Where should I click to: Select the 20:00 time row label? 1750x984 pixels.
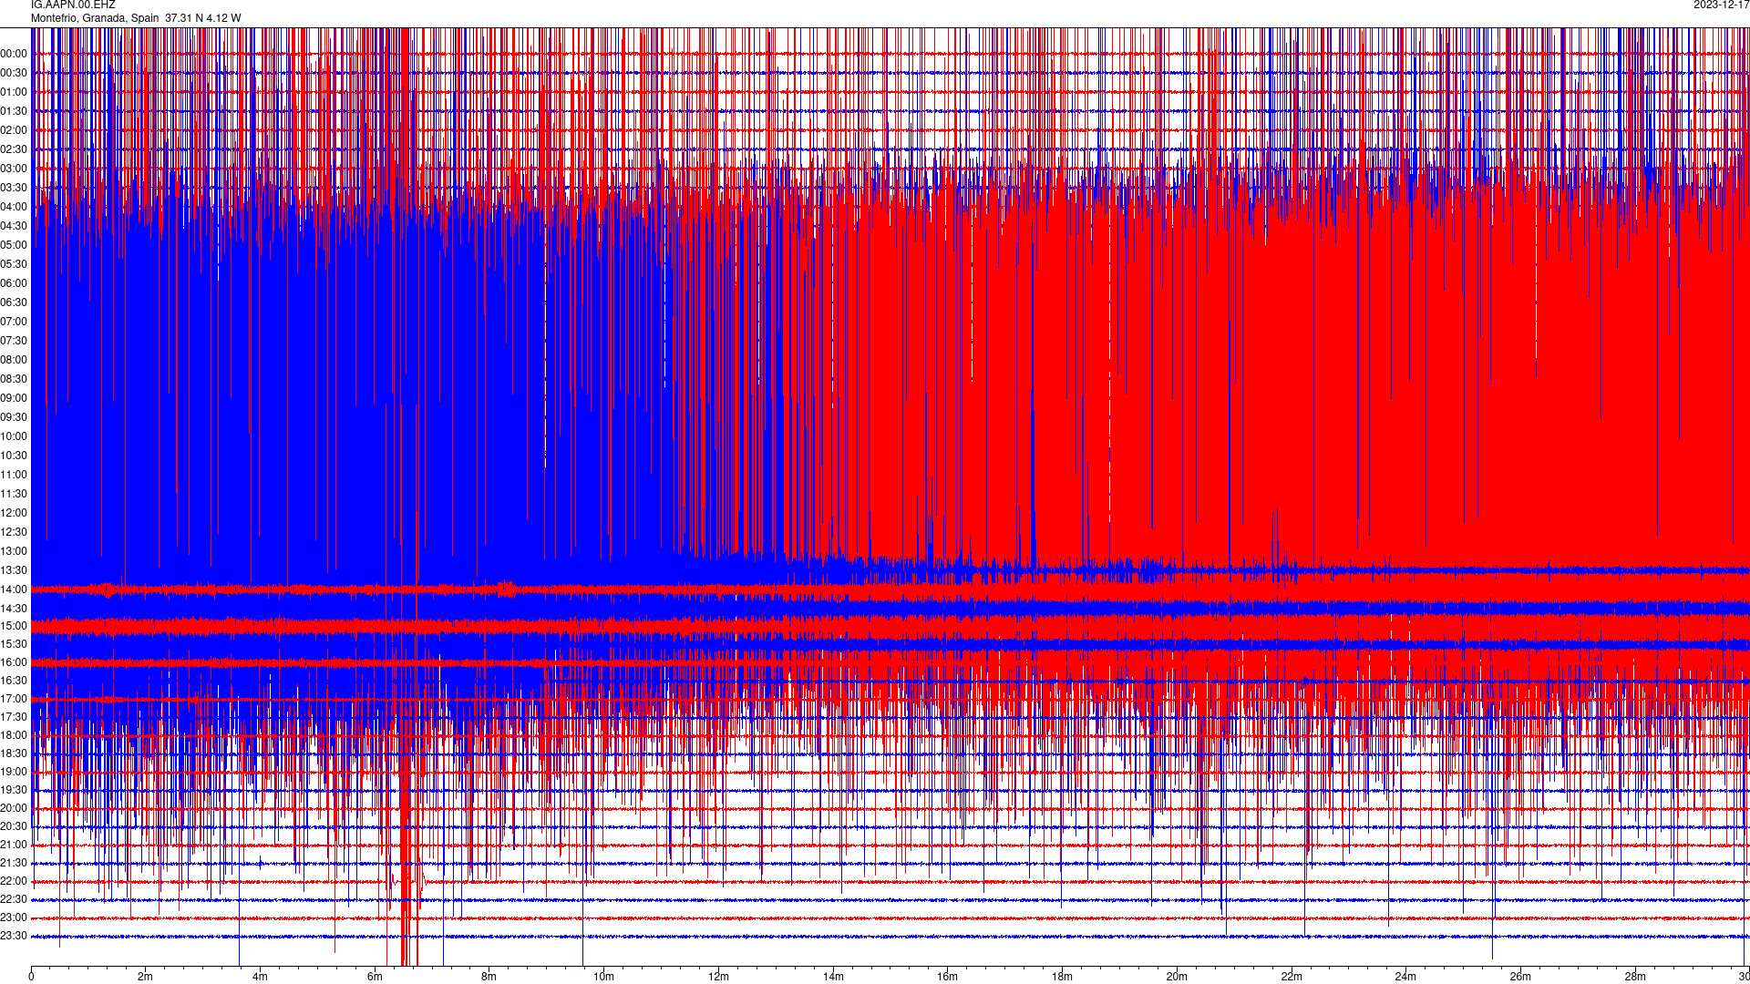(14, 808)
